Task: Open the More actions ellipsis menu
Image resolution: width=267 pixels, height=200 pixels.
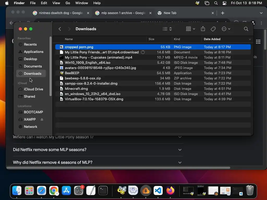Action: (x=226, y=29)
